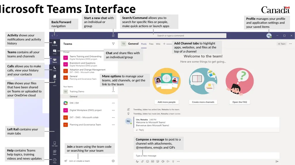Viewport: 295px width, 165px height.
Task: Click the FAQ question mark illustration
Action: (239, 81)
